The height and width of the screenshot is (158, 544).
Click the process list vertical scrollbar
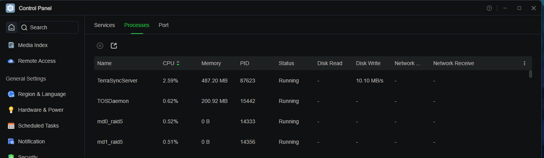pos(530,74)
